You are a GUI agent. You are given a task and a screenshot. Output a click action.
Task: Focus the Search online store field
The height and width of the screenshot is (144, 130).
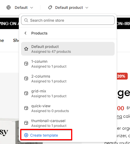68,20
